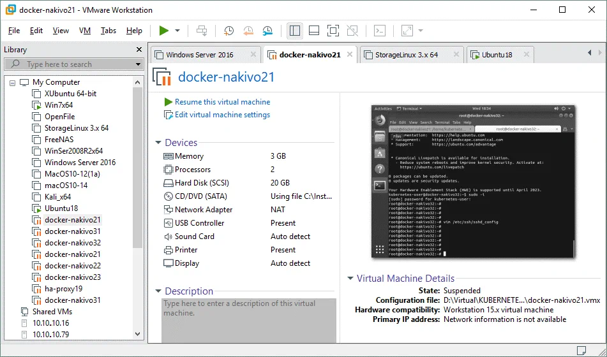607x357 pixels.
Task: Collapse the My Computer tree node
Action: (x=13, y=82)
